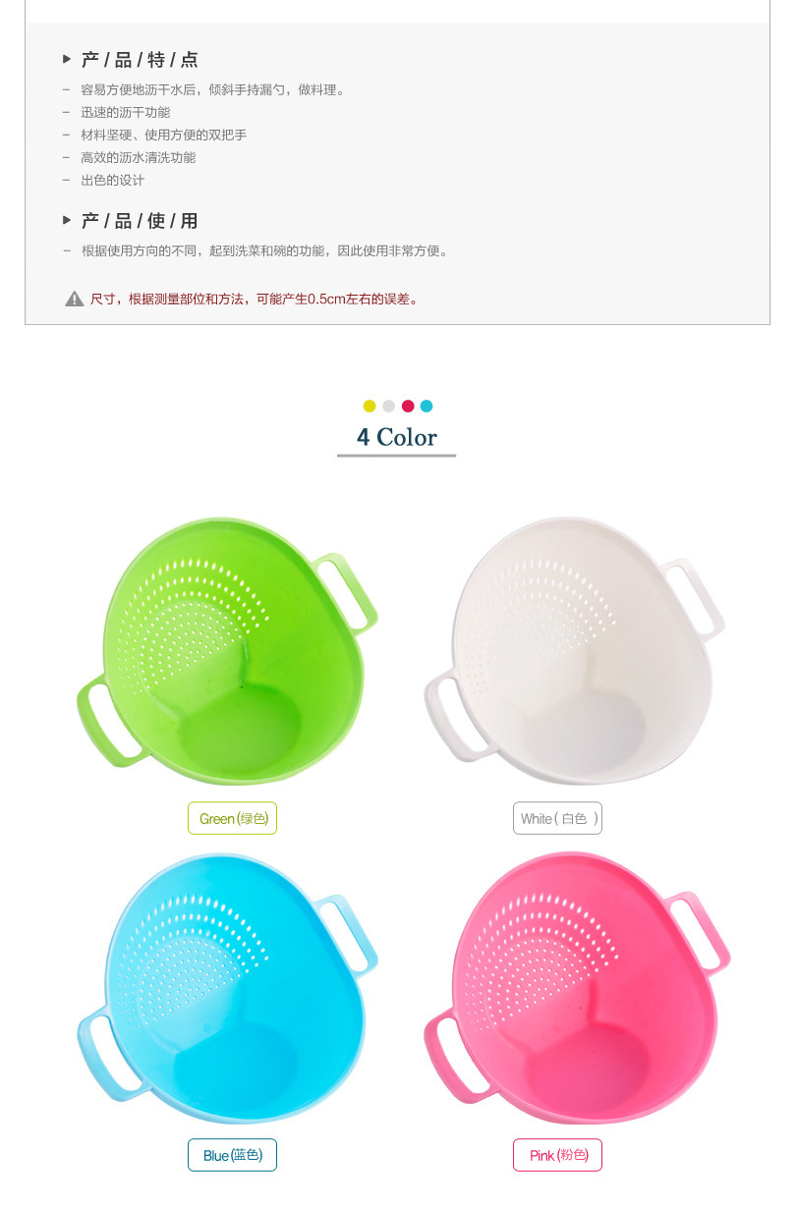Open the green colander image
Viewport: 796px width, 1209px height.
[227, 651]
